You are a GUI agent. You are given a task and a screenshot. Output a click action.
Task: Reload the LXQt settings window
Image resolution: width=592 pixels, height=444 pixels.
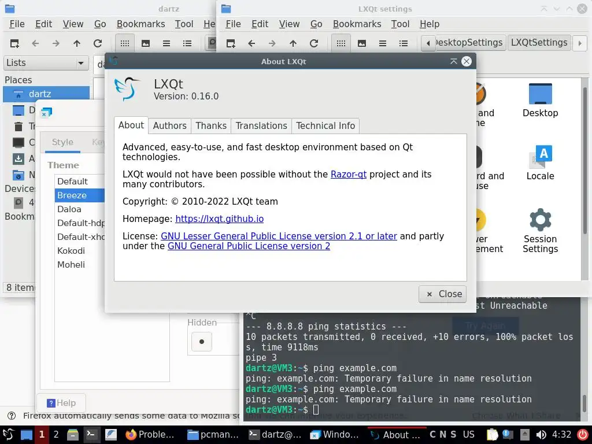click(x=314, y=43)
